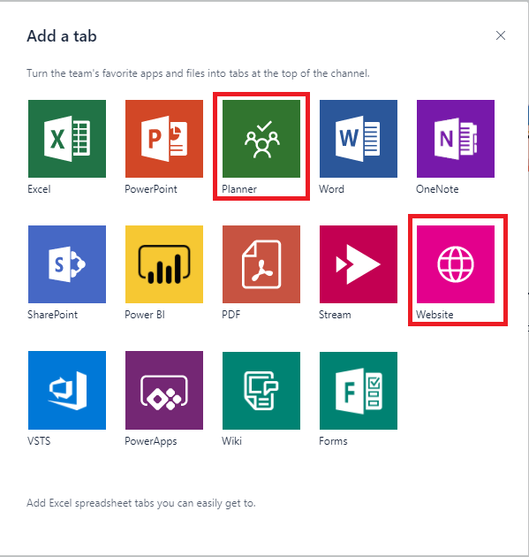Click the Power BI label

(x=145, y=315)
